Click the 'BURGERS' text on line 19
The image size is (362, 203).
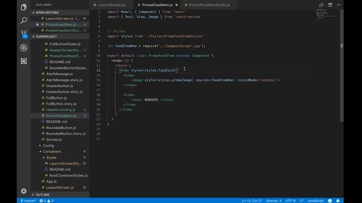pos(152,100)
